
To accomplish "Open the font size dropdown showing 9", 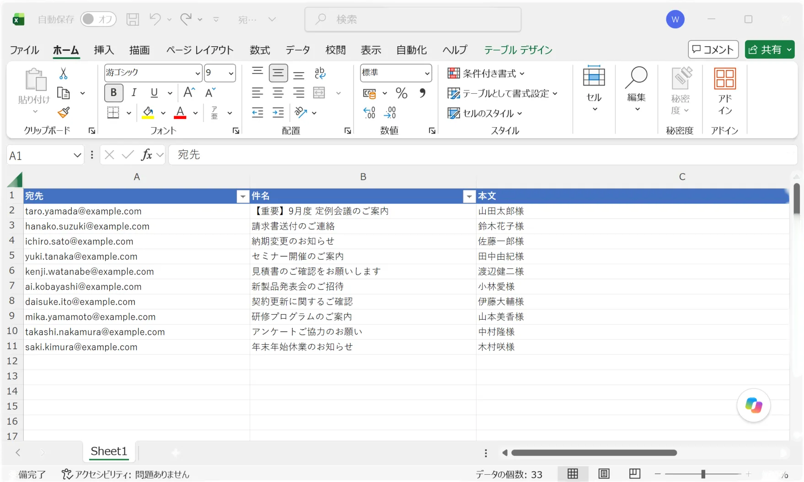I will pyautogui.click(x=231, y=73).
